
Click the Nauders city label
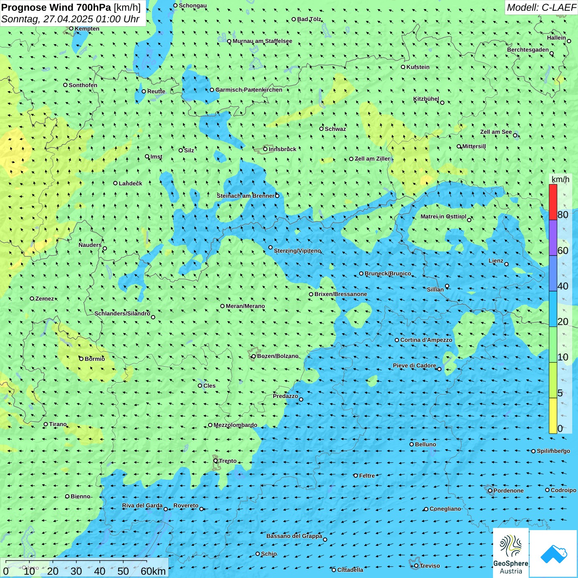point(90,245)
